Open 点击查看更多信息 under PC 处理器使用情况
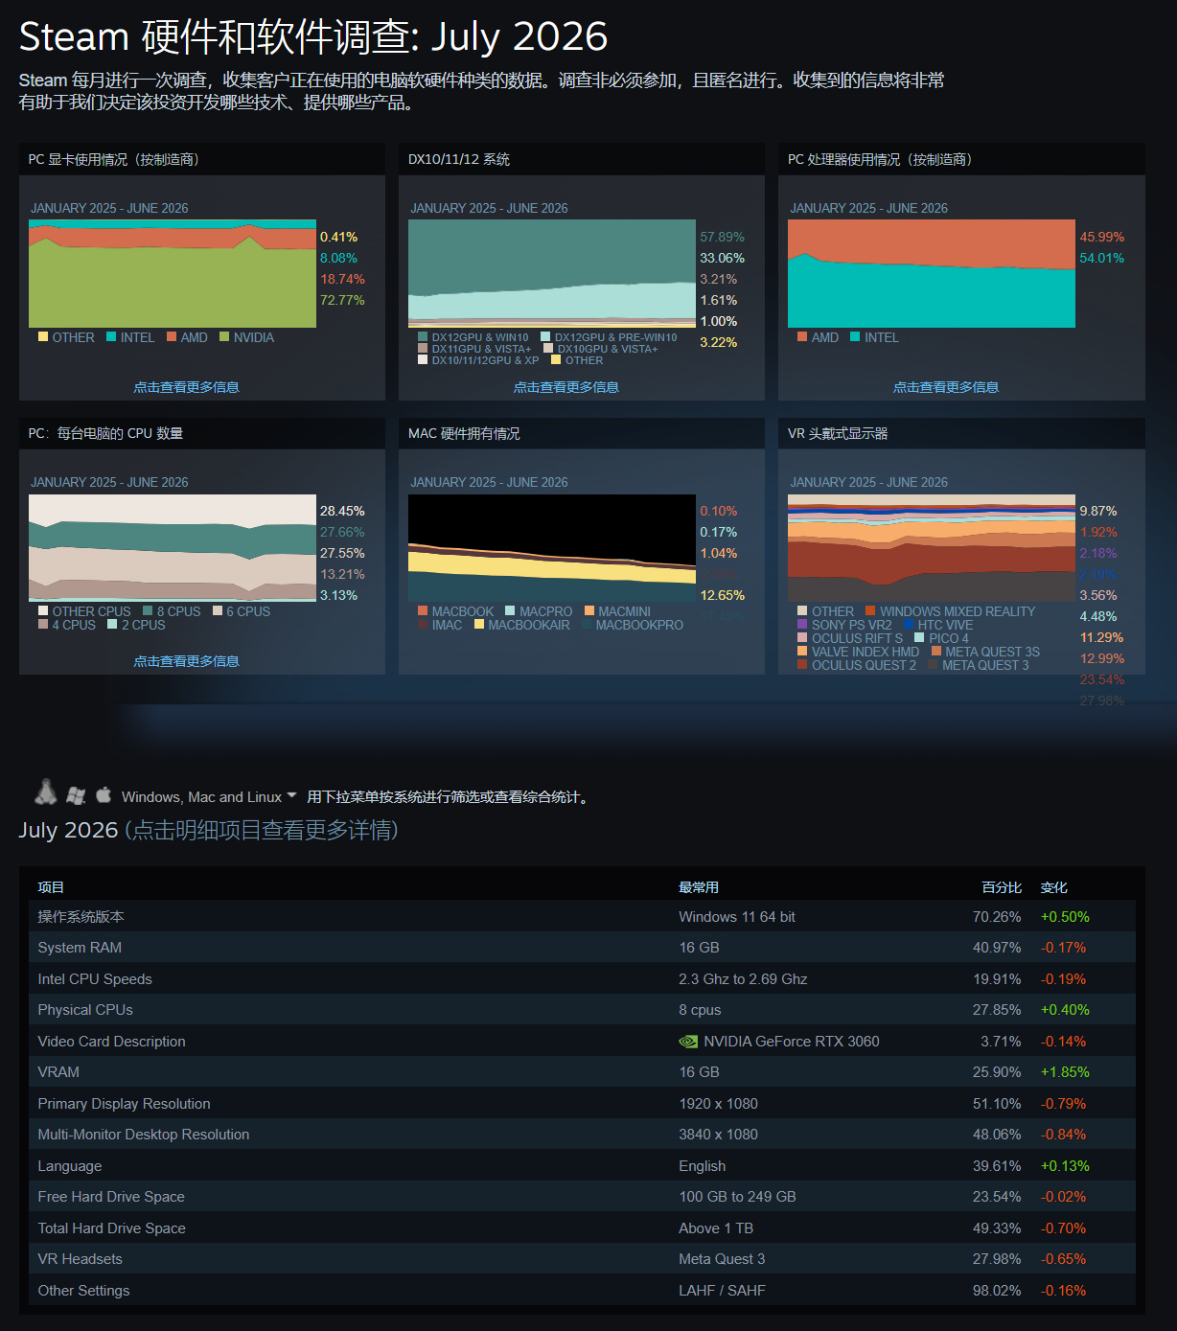1177x1331 pixels. (x=946, y=387)
